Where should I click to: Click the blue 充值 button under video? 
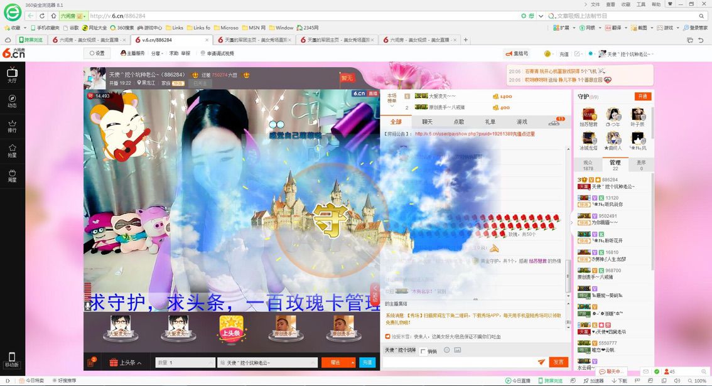pos(367,363)
